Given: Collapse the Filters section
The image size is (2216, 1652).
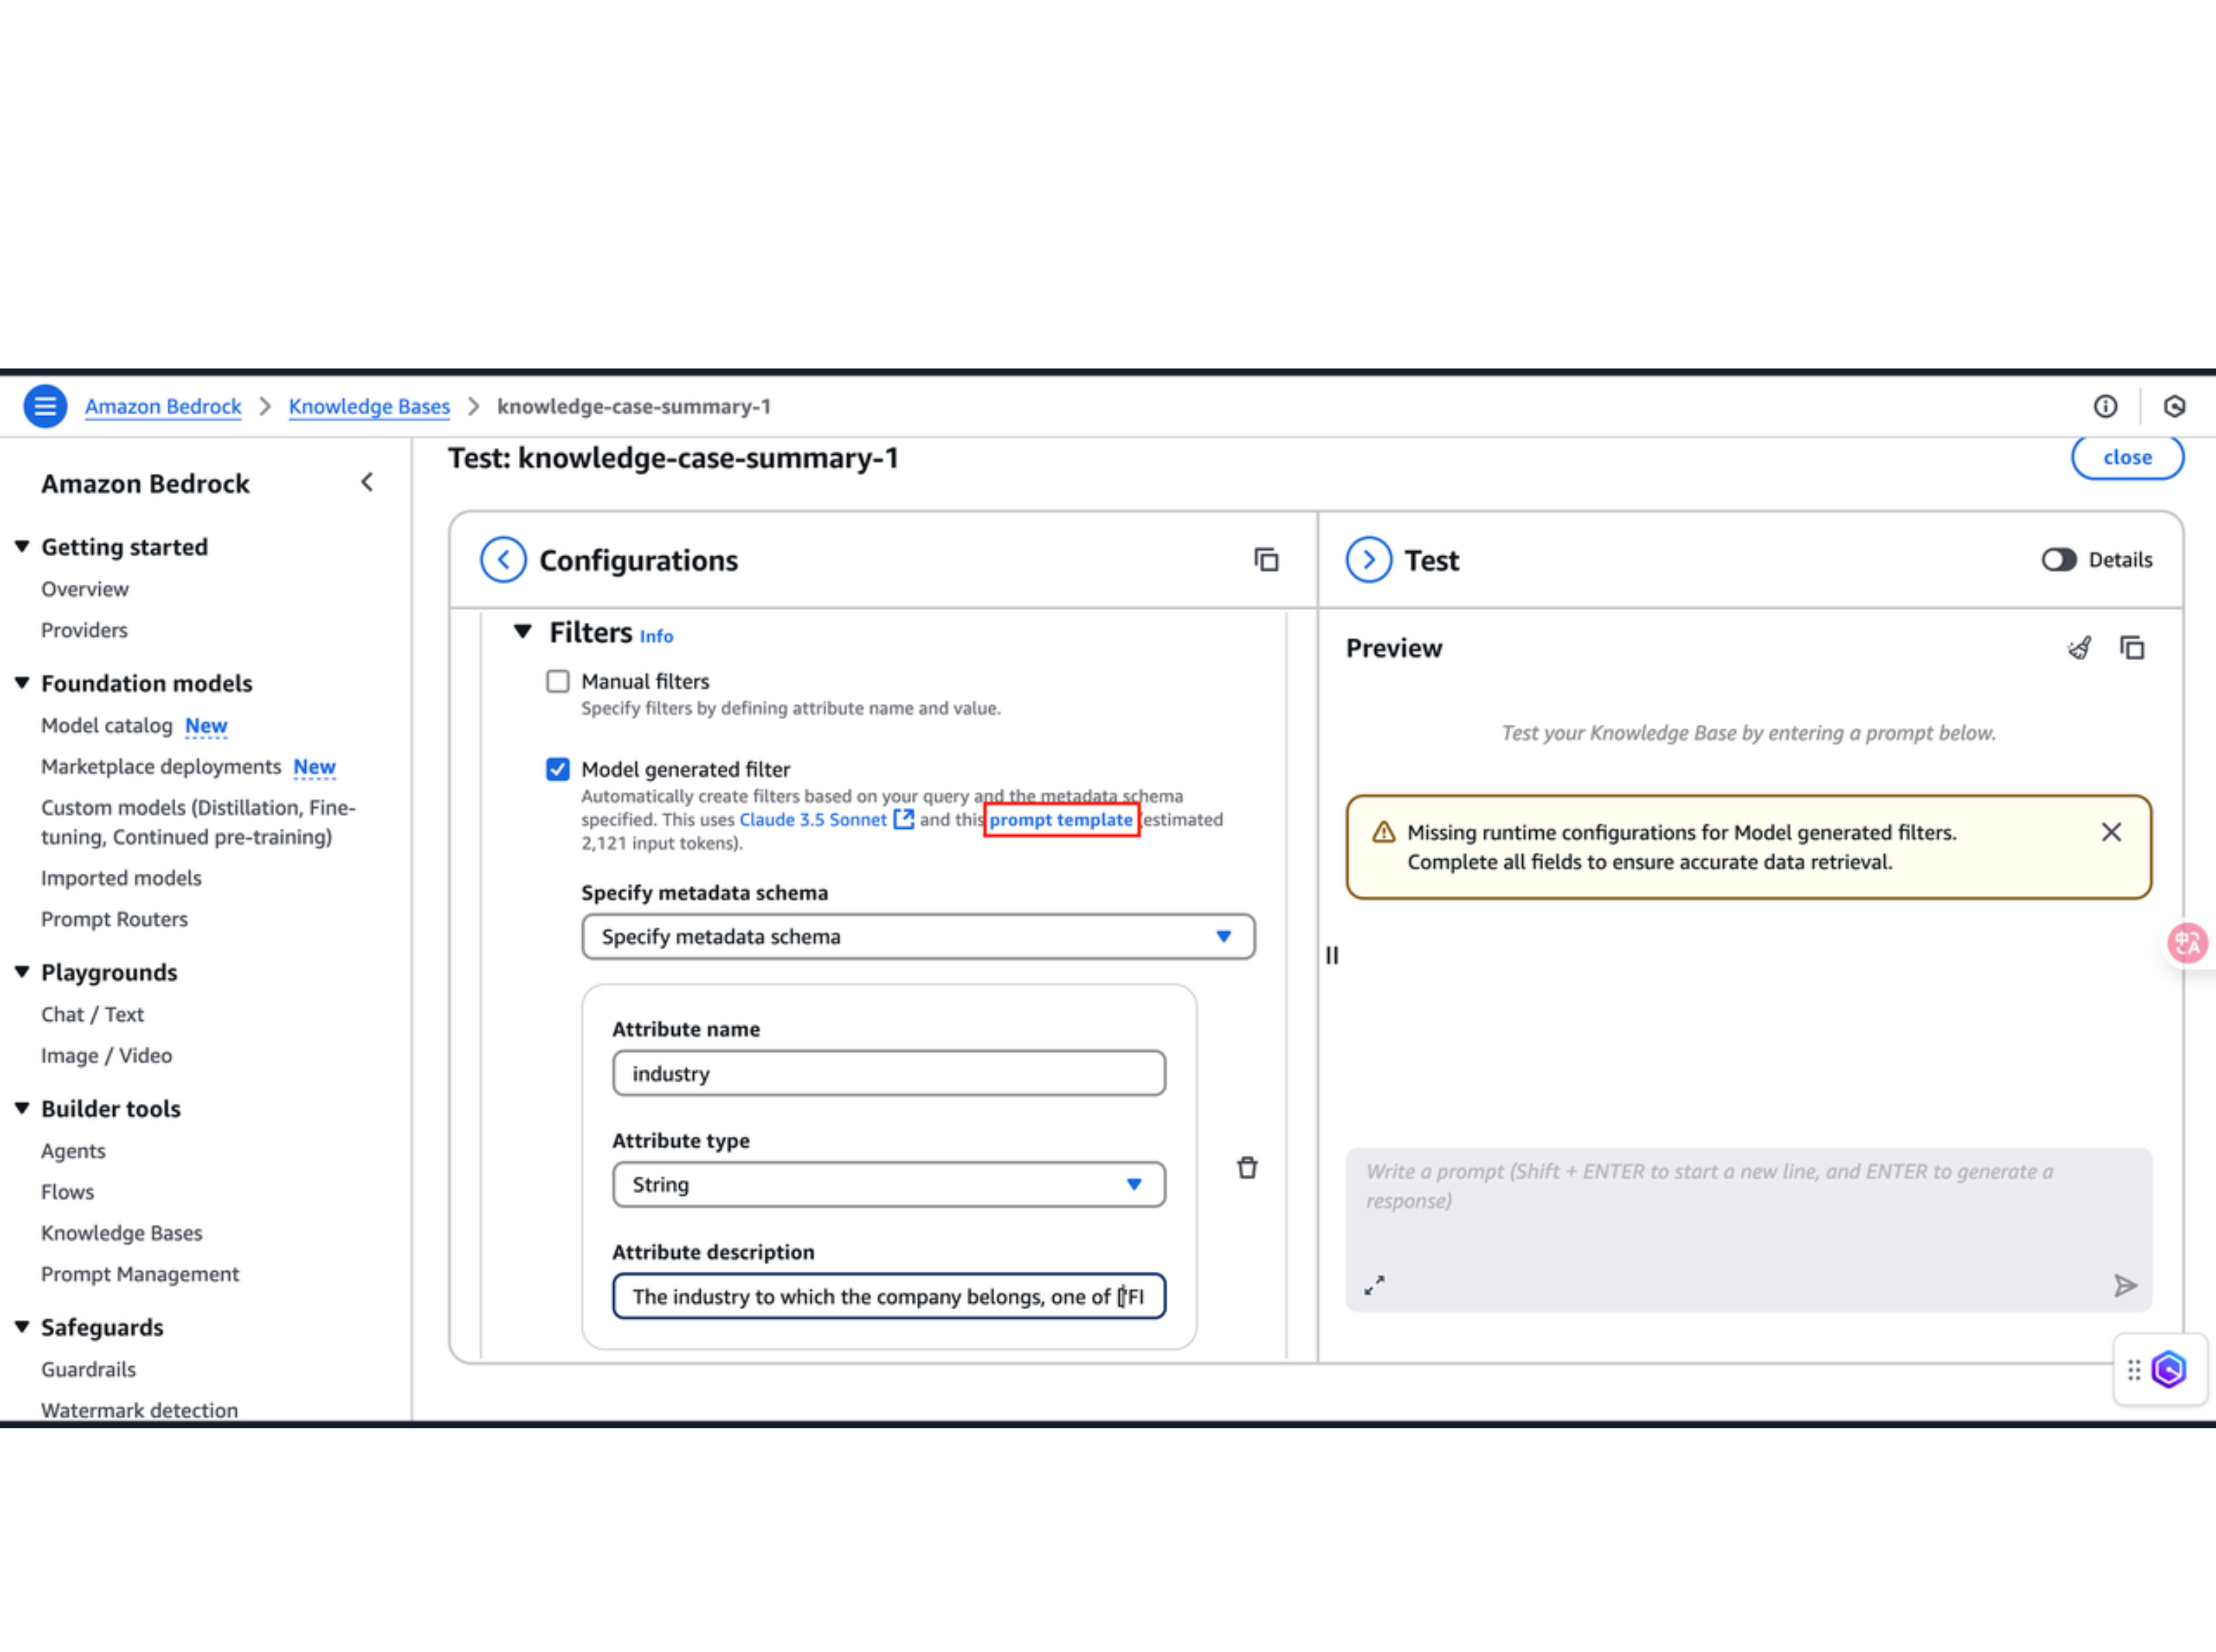Looking at the screenshot, I should click(x=522, y=632).
